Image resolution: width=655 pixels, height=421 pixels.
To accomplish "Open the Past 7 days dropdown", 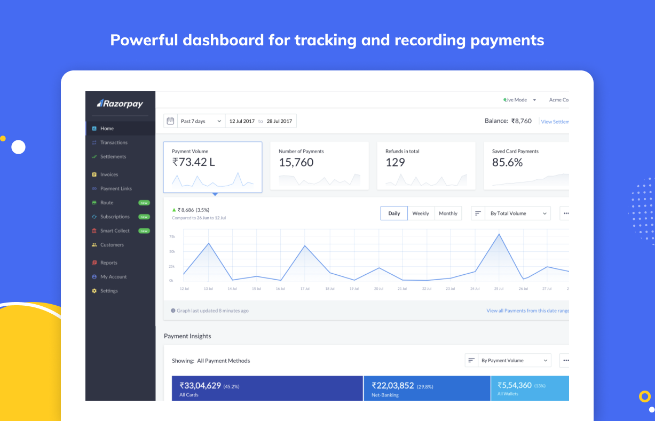I will click(201, 121).
